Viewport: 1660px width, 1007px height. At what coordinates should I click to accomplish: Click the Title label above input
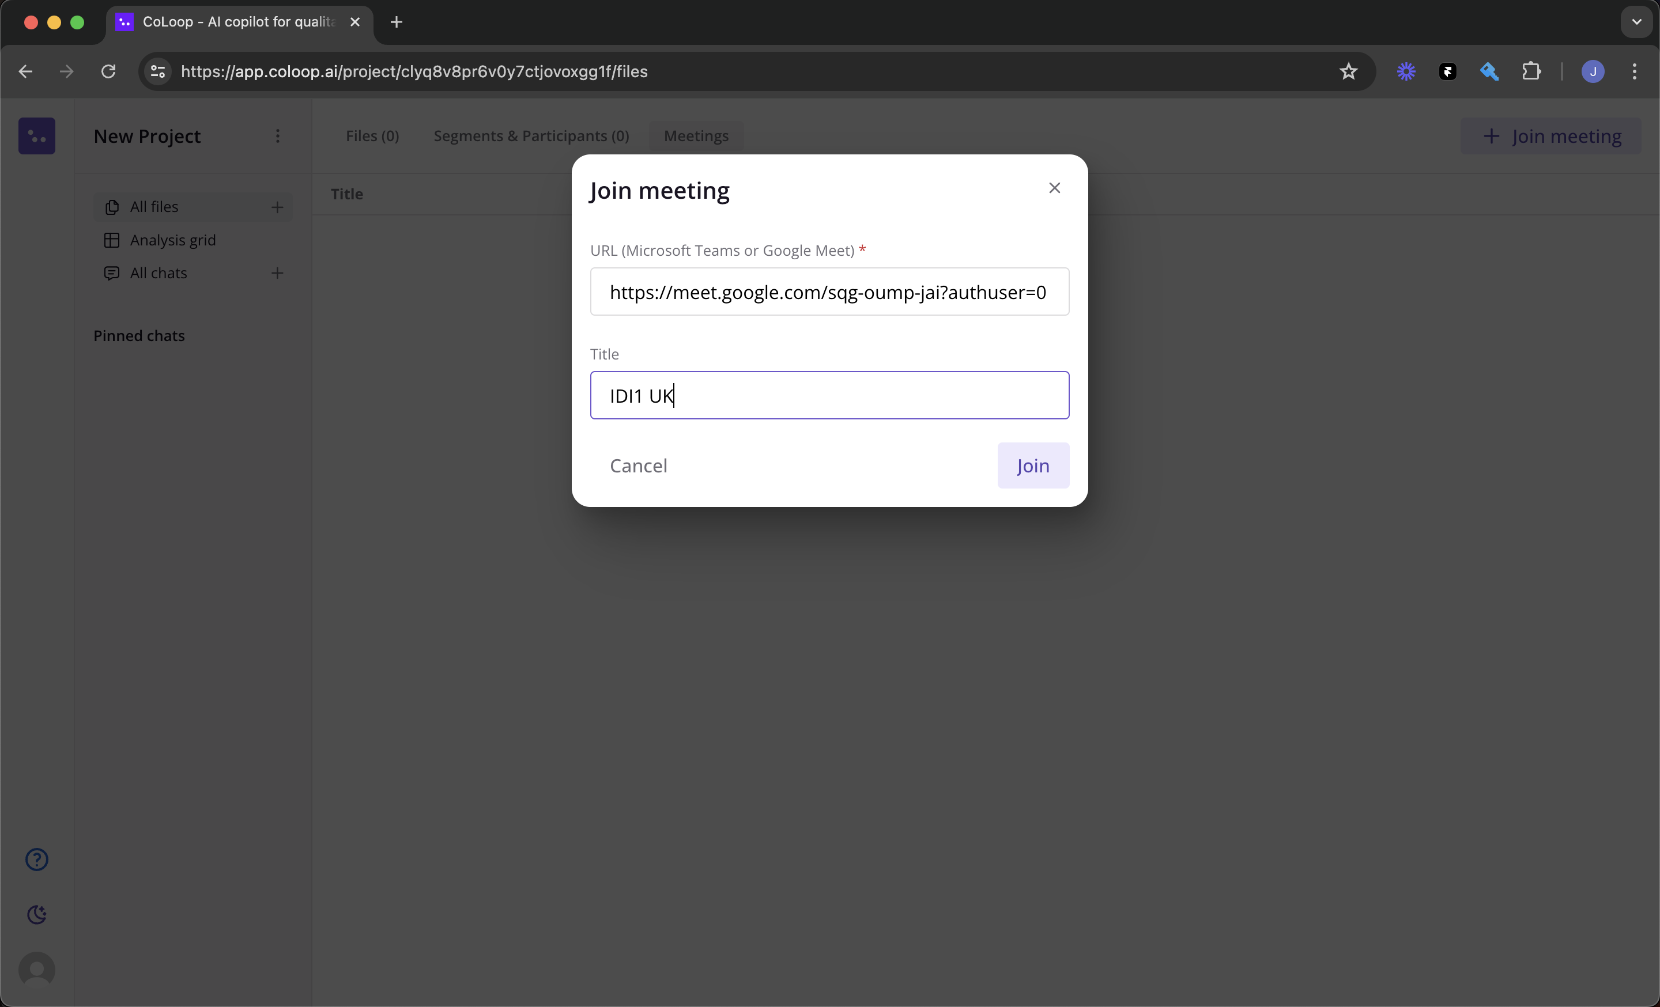(604, 354)
